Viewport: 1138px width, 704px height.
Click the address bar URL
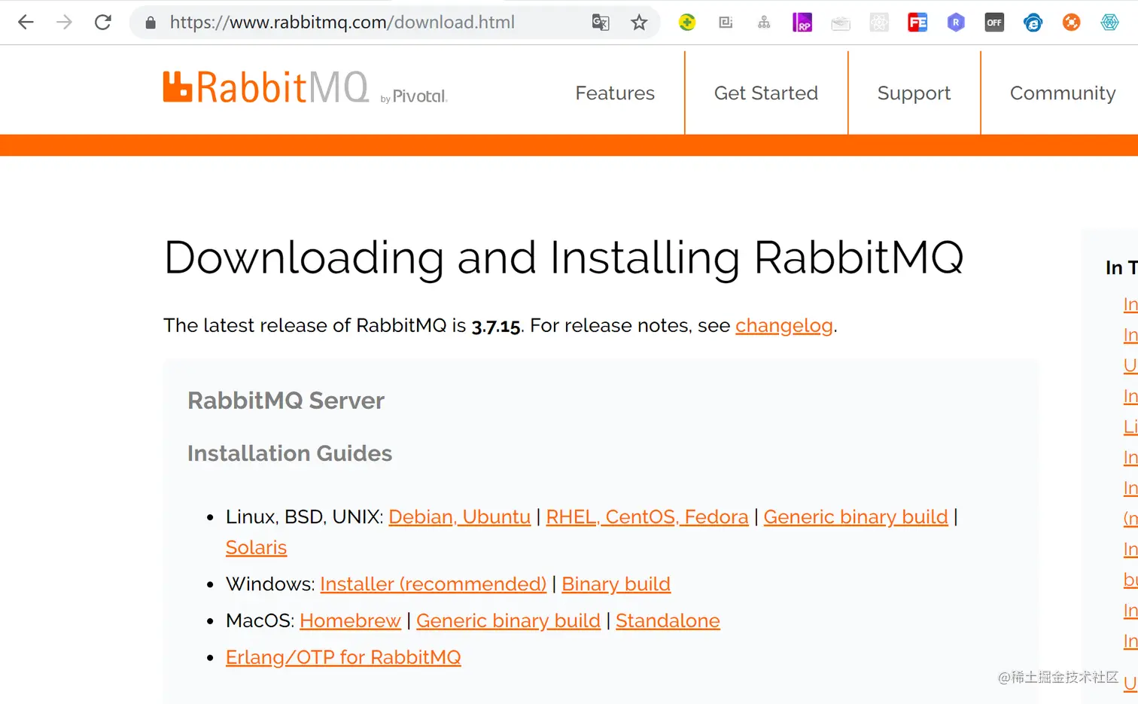tap(342, 23)
